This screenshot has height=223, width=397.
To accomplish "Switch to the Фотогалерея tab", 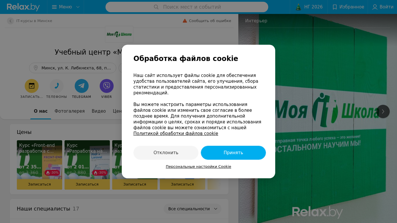I will (x=70, y=111).
